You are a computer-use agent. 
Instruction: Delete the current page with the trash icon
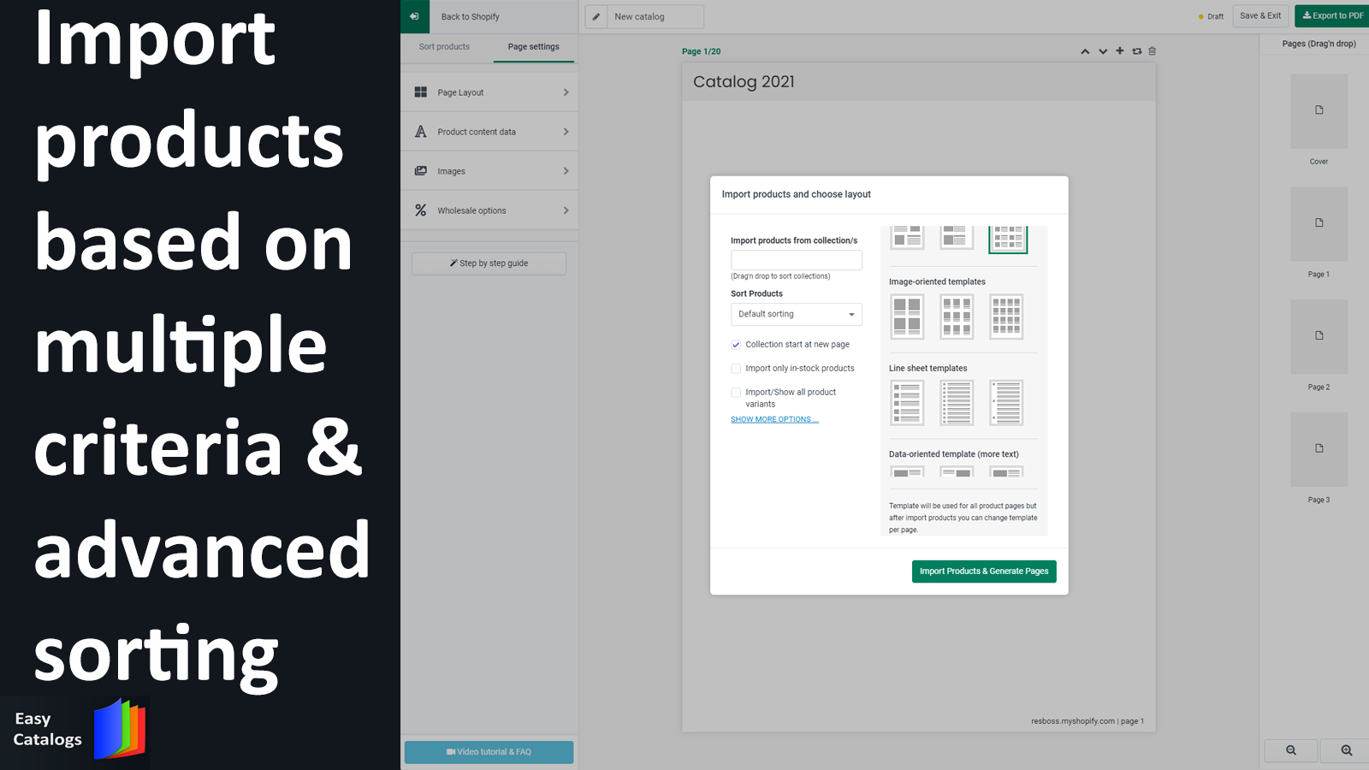[x=1153, y=51]
